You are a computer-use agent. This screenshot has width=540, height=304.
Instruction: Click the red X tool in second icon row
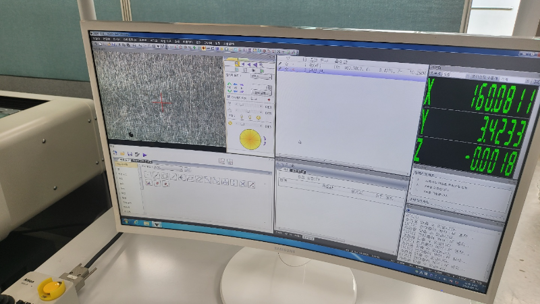(x=157, y=183)
